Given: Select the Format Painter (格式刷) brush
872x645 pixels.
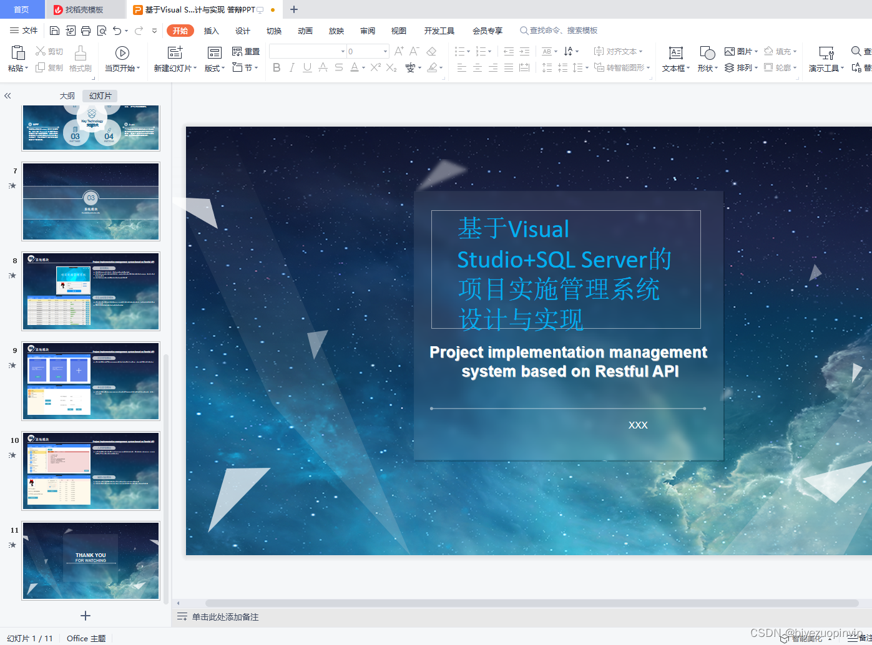Looking at the screenshot, I should 81,59.
